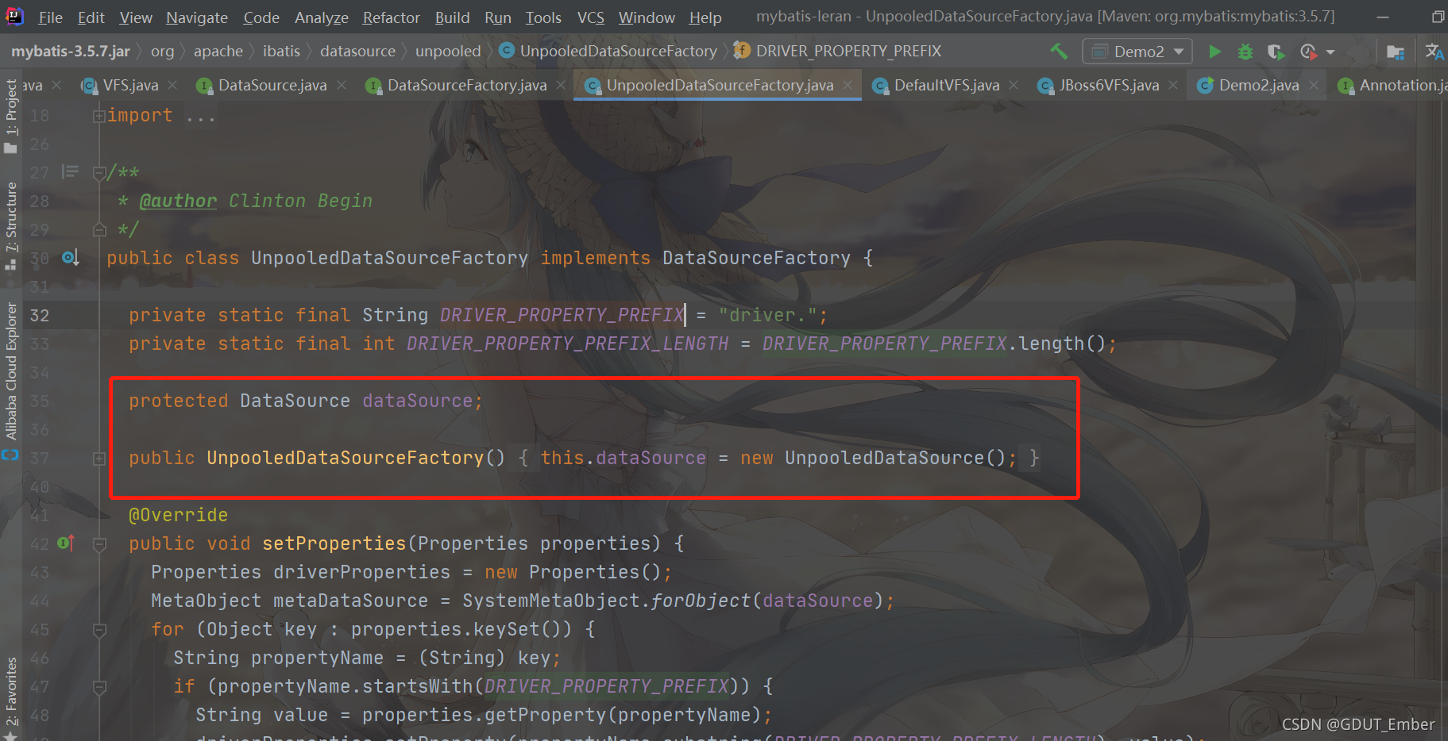Open the Build menu
Viewport: 1448px width, 741px height.
click(x=452, y=17)
